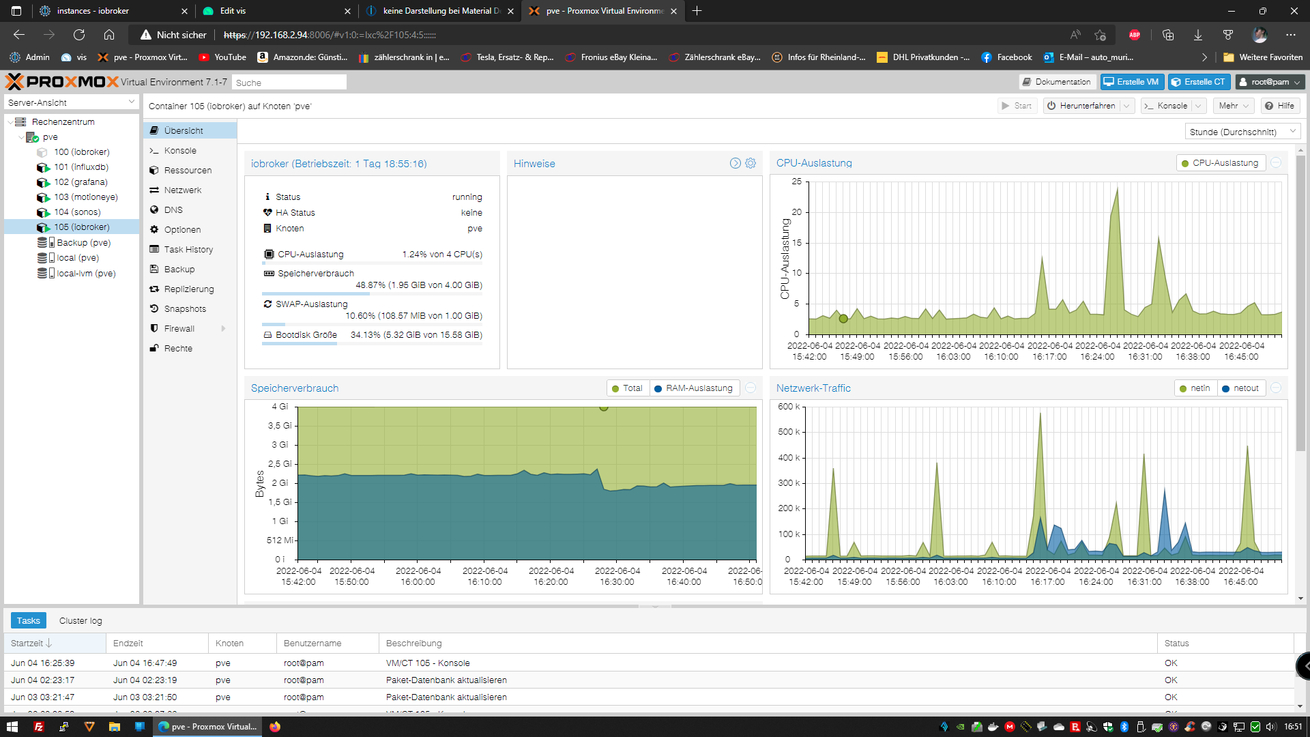Switch to the Cluster log tab
The image size is (1310, 737).
tap(81, 621)
